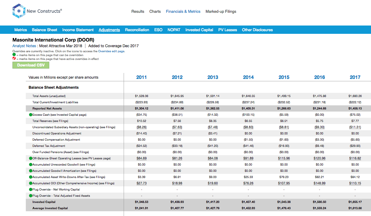Viewport: 371px width, 216px height.
Task: Click the green icon beside Accumulated OCI
Action: tap(31, 183)
